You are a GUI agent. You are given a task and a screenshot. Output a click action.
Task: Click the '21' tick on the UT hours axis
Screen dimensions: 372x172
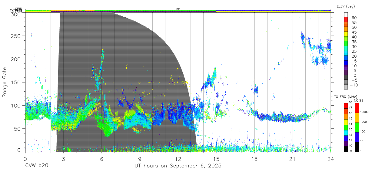click(292, 159)
